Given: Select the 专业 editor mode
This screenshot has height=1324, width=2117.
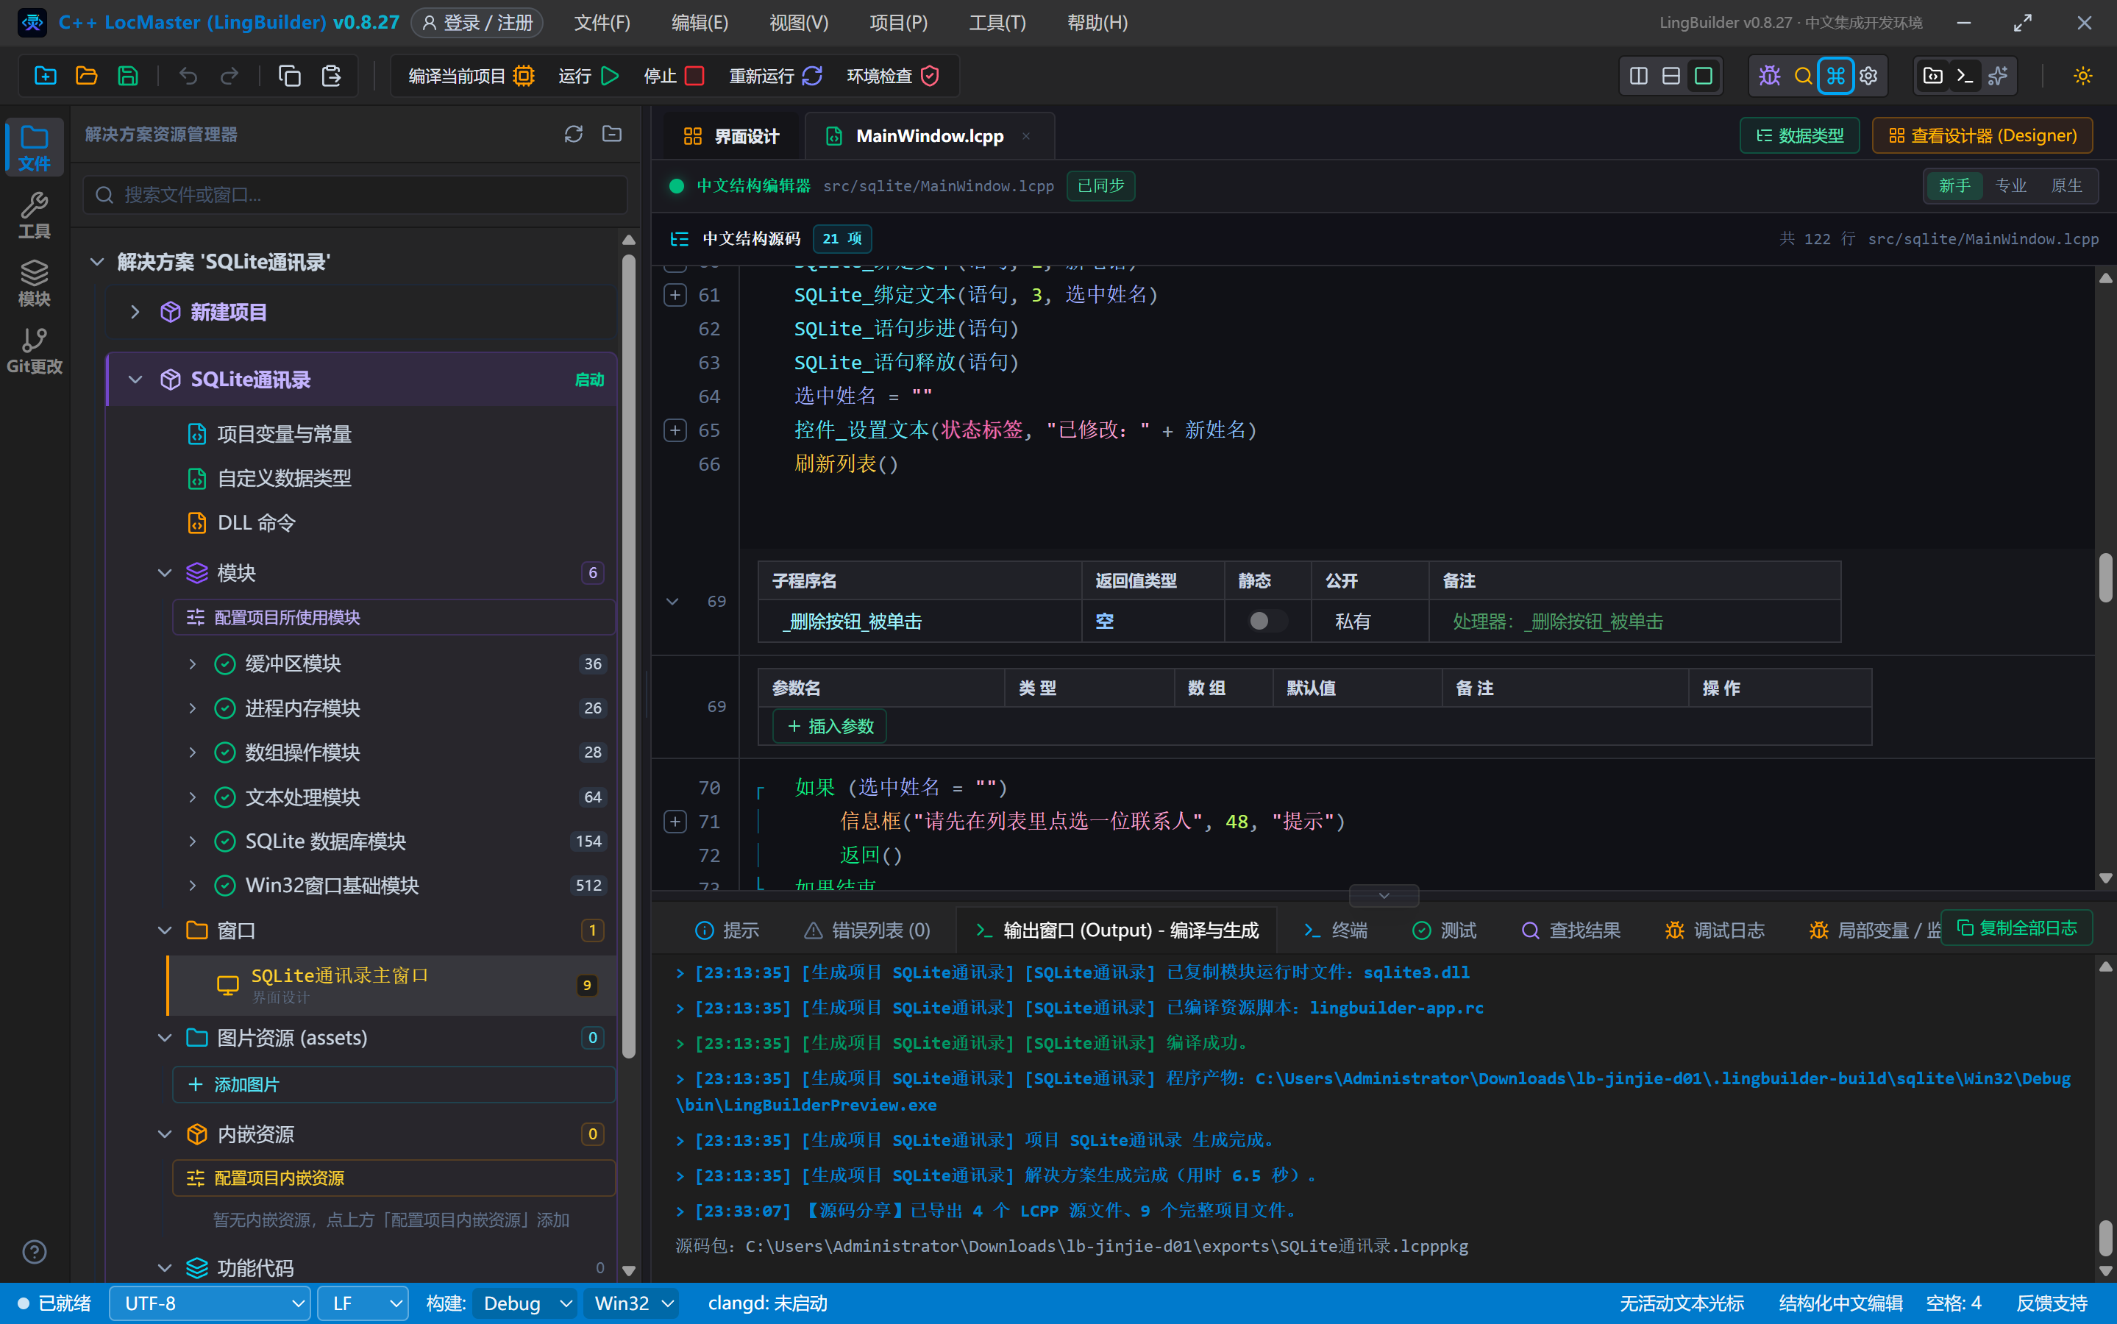Looking at the screenshot, I should pyautogui.click(x=2010, y=185).
